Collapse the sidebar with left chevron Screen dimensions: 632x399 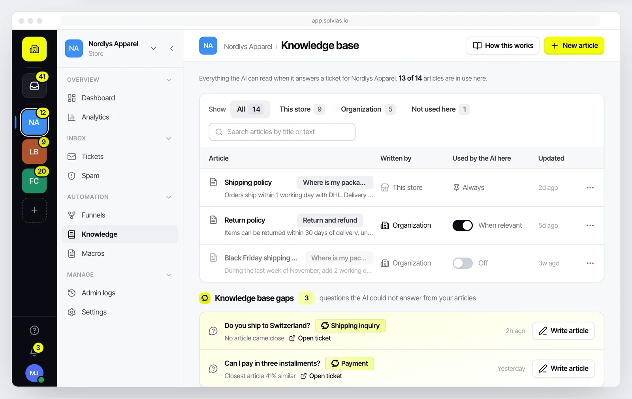coord(171,49)
